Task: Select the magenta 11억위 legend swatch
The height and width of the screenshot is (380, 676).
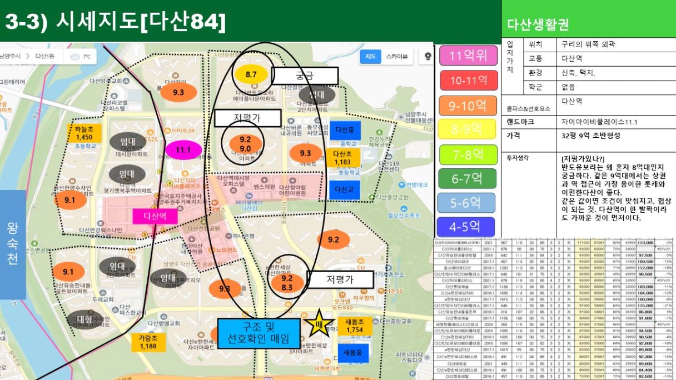Action: click(468, 56)
